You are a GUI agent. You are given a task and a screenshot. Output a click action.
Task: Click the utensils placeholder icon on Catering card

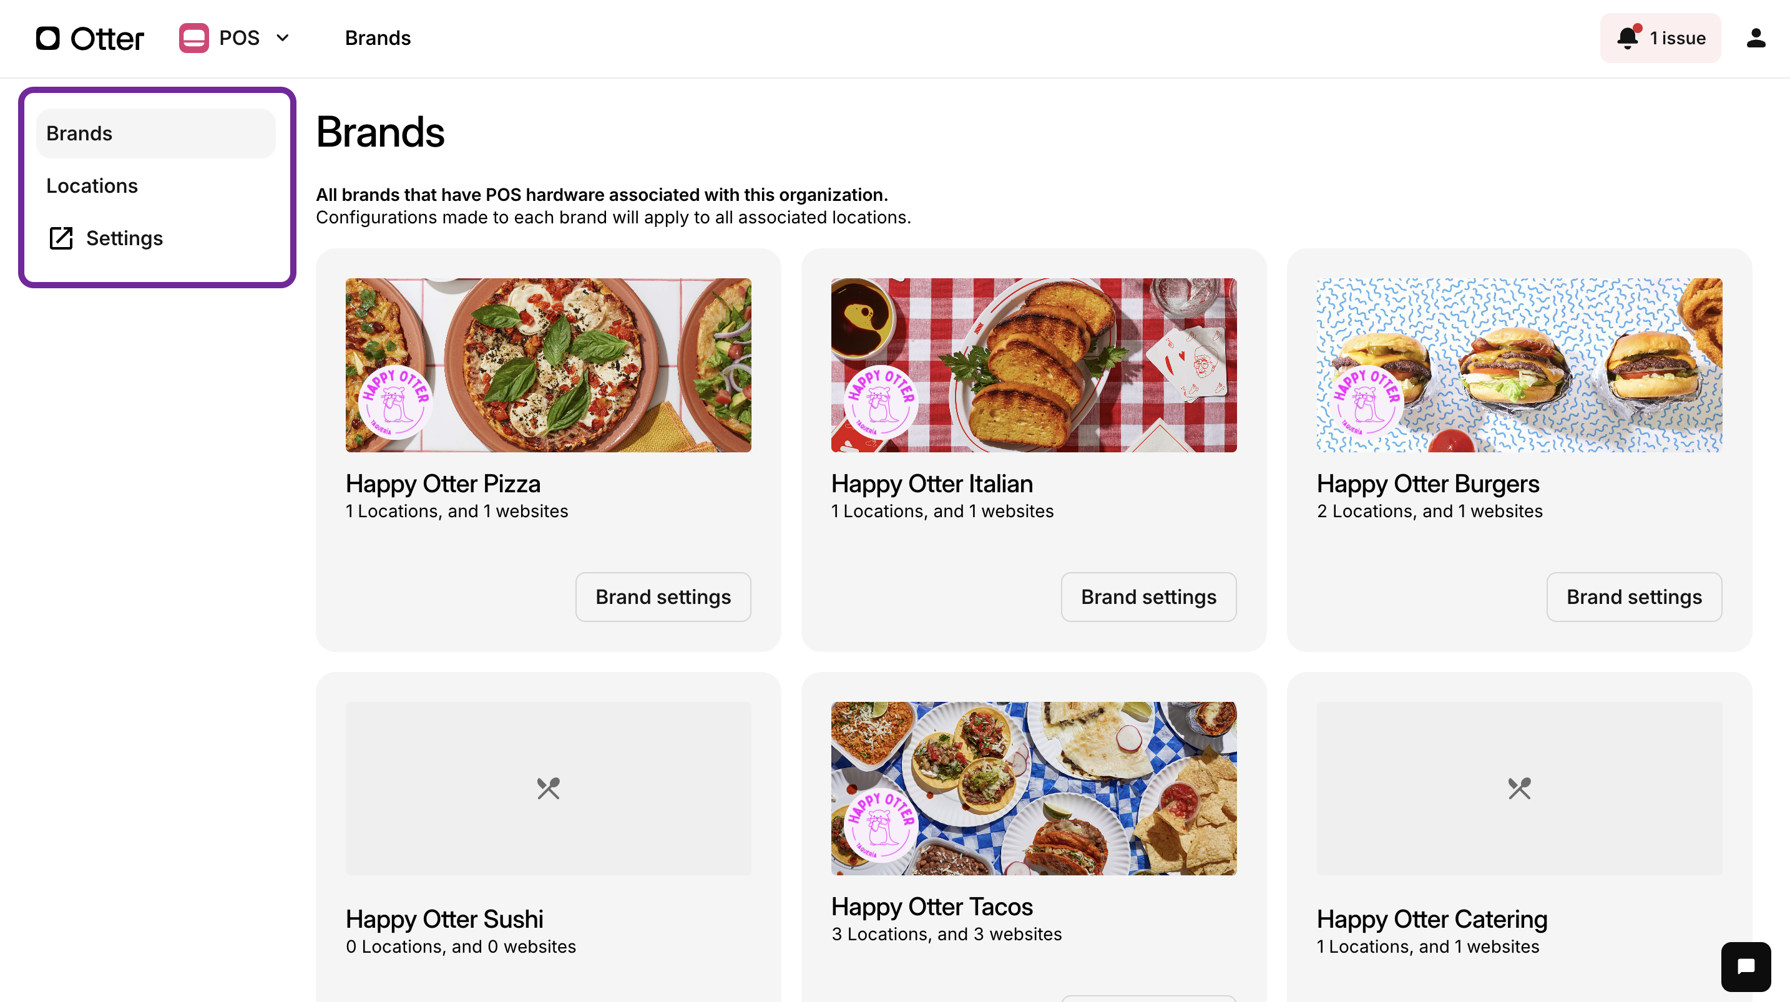tap(1520, 788)
